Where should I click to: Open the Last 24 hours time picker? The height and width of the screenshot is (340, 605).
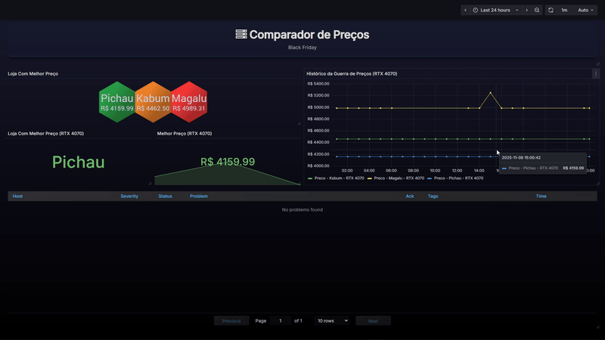[496, 10]
